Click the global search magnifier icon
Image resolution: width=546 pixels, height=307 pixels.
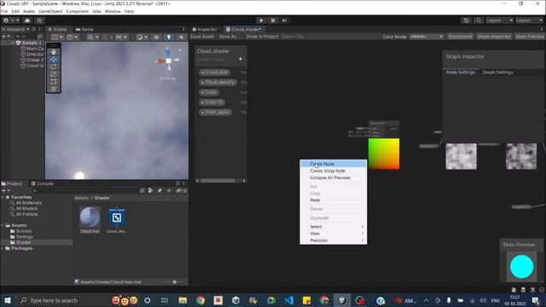[x=479, y=20]
